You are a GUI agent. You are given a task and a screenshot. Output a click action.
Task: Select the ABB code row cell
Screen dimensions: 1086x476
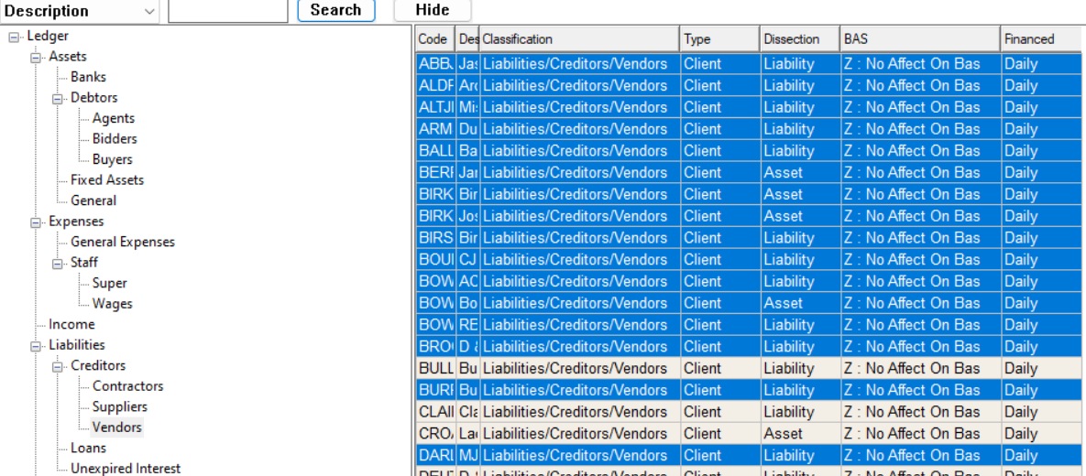(435, 64)
